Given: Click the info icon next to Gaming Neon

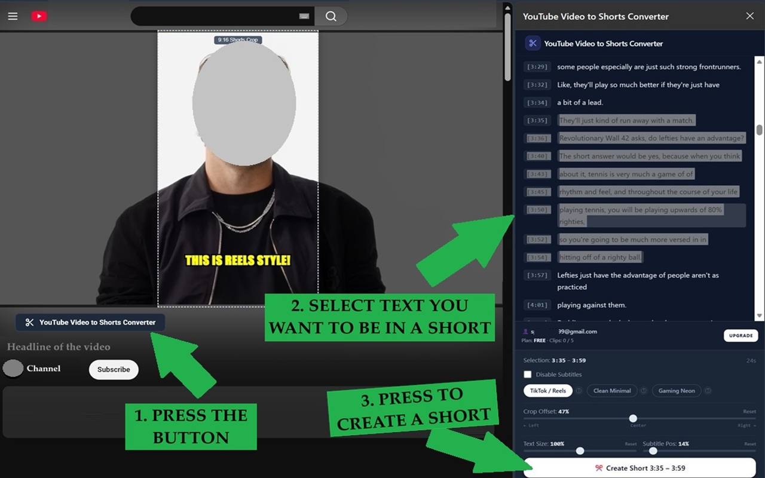Looking at the screenshot, I should pos(708,391).
